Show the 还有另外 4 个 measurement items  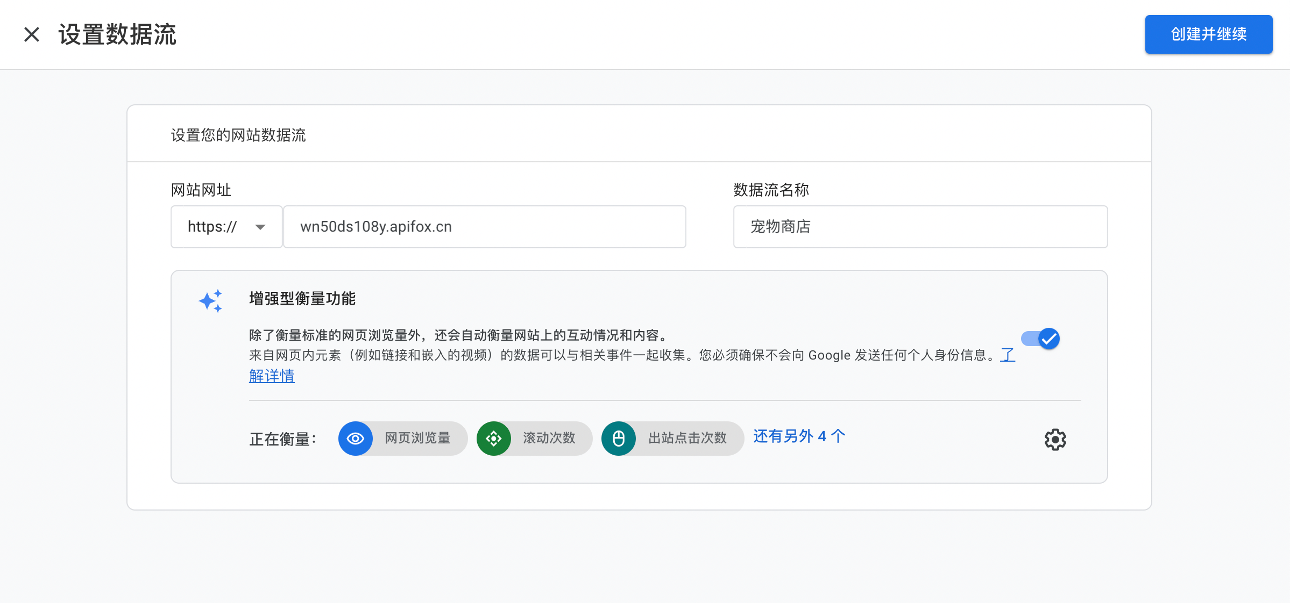click(799, 436)
